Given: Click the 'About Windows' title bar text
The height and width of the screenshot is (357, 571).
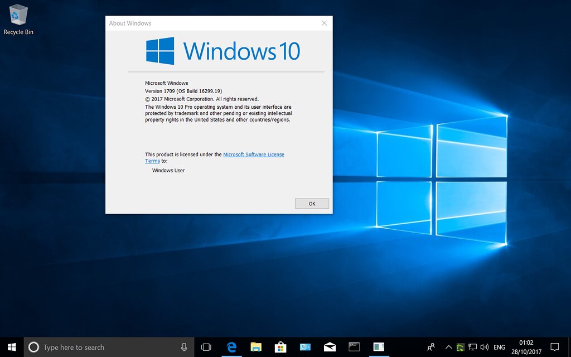Looking at the screenshot, I should point(130,23).
